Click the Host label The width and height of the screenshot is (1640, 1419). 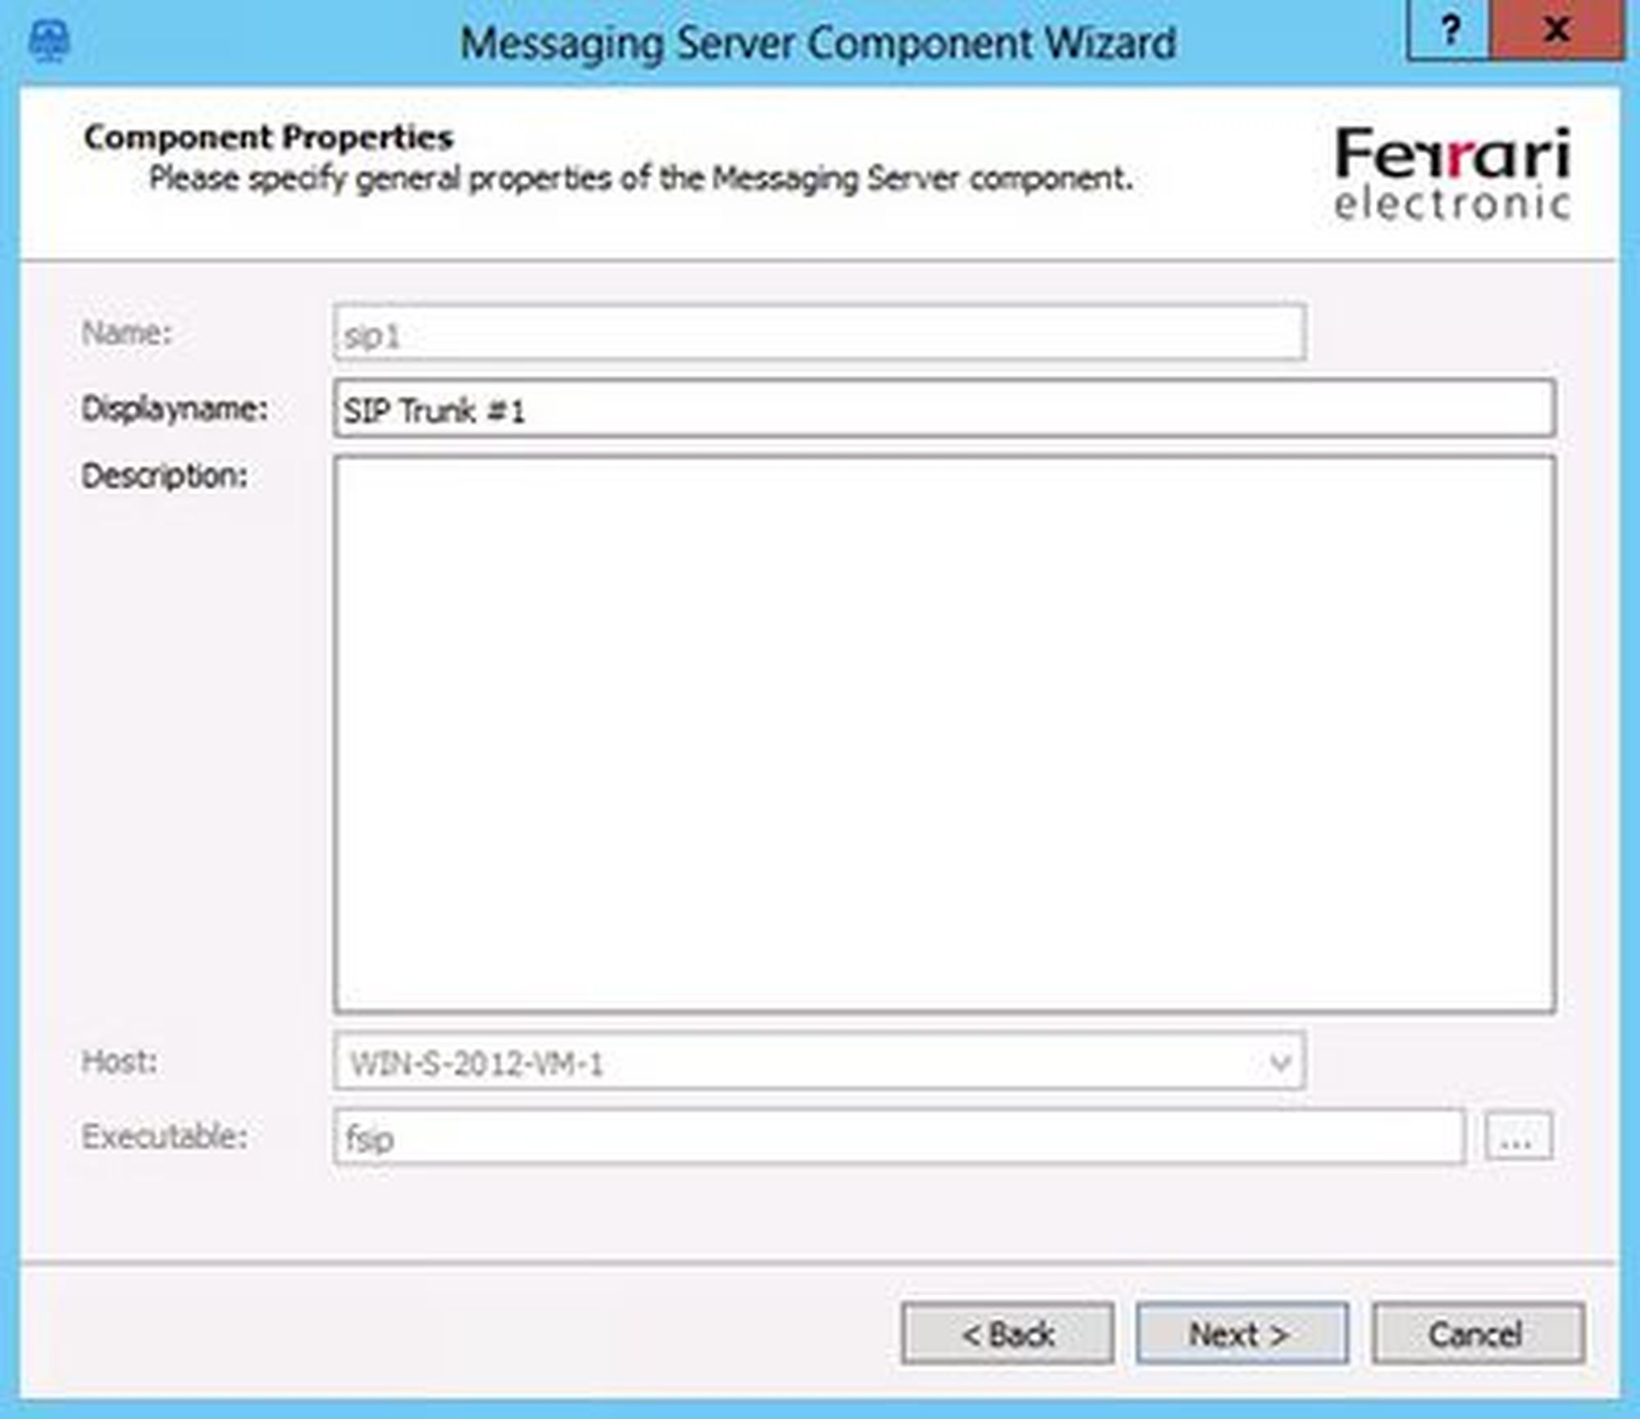[120, 1062]
